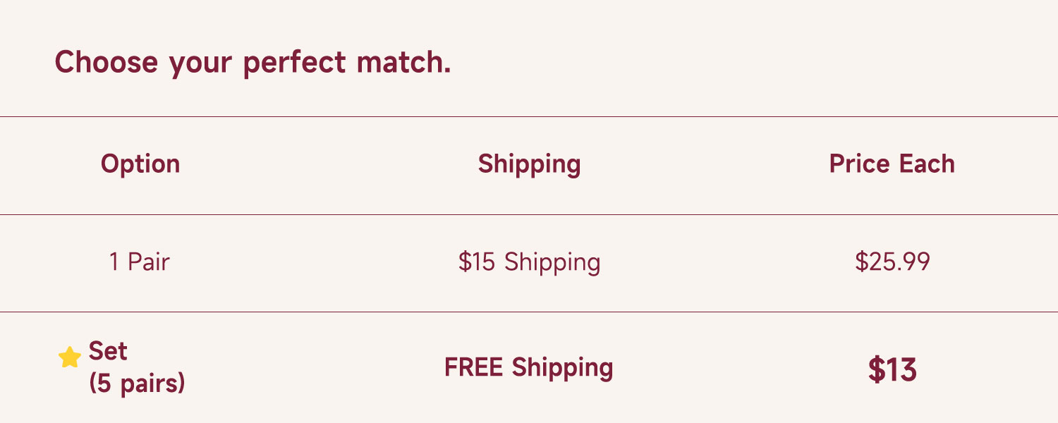Choose the Set option label
The image size is (1058, 423).
pyautogui.click(x=108, y=351)
